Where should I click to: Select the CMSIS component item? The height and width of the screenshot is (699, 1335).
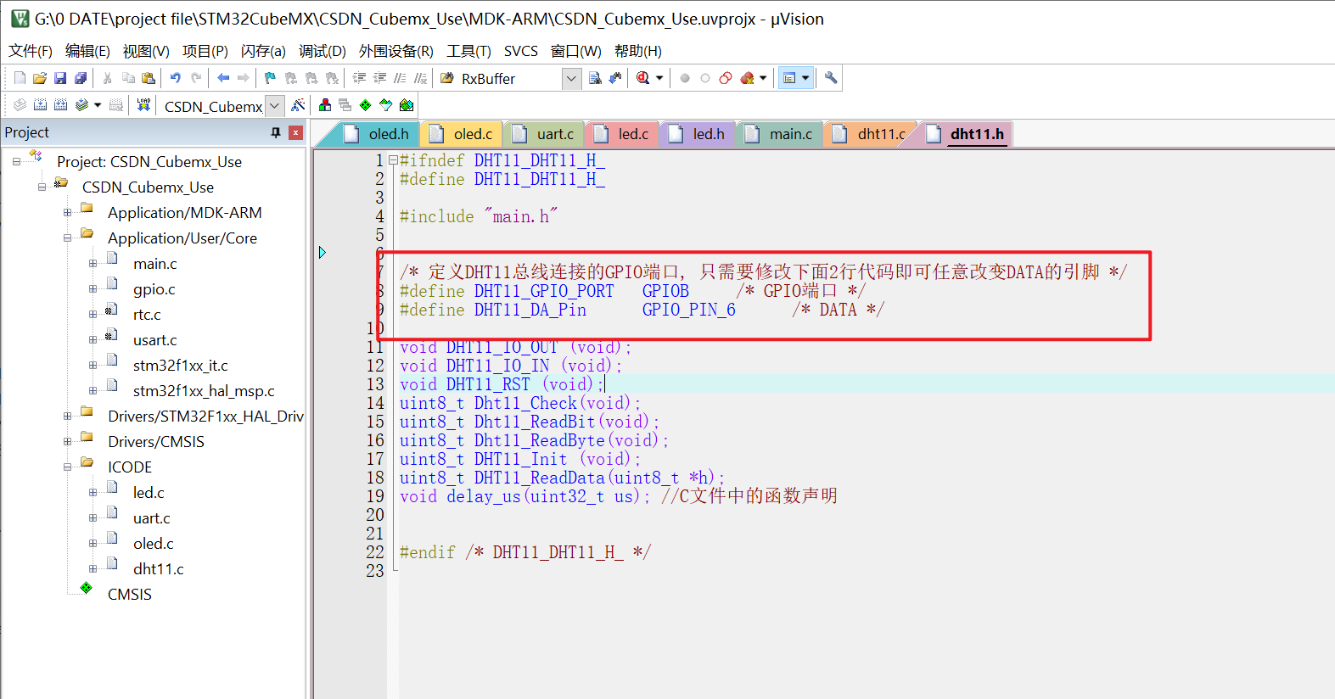point(130,595)
